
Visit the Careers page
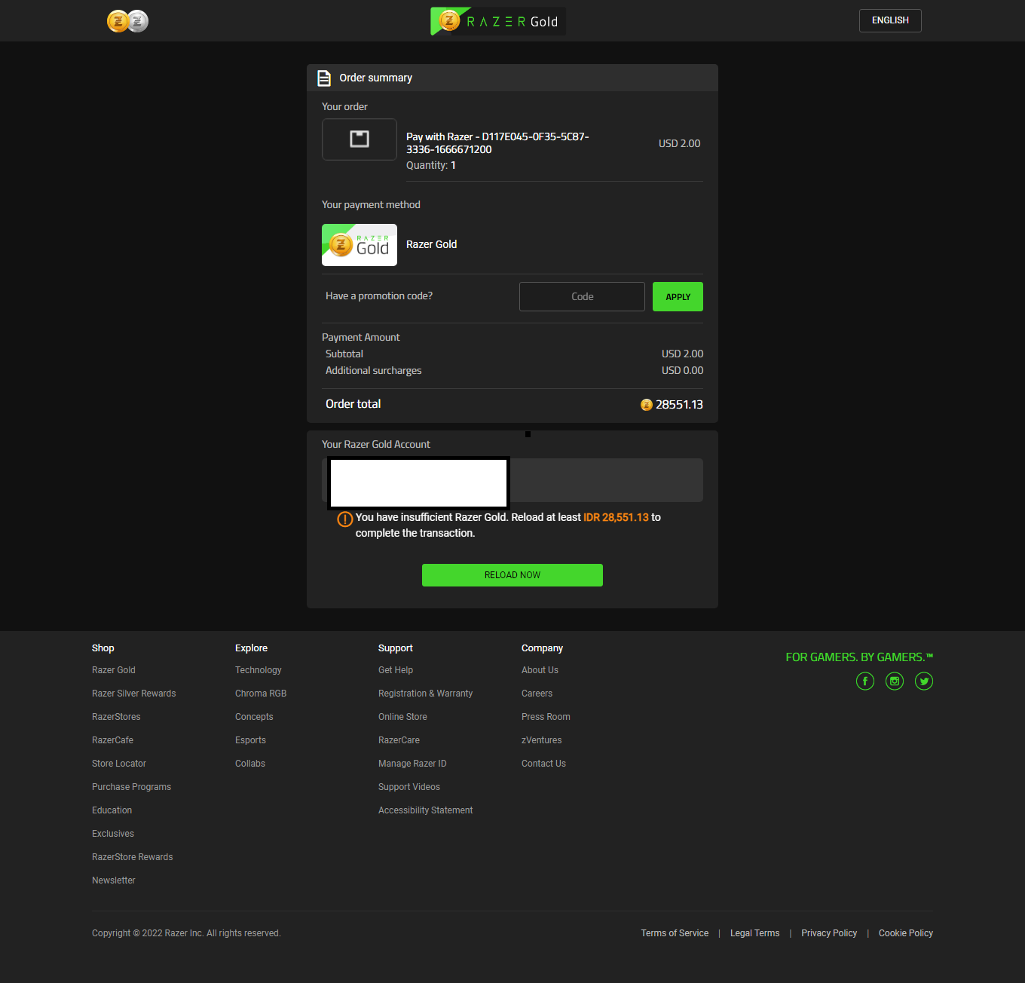tap(537, 694)
